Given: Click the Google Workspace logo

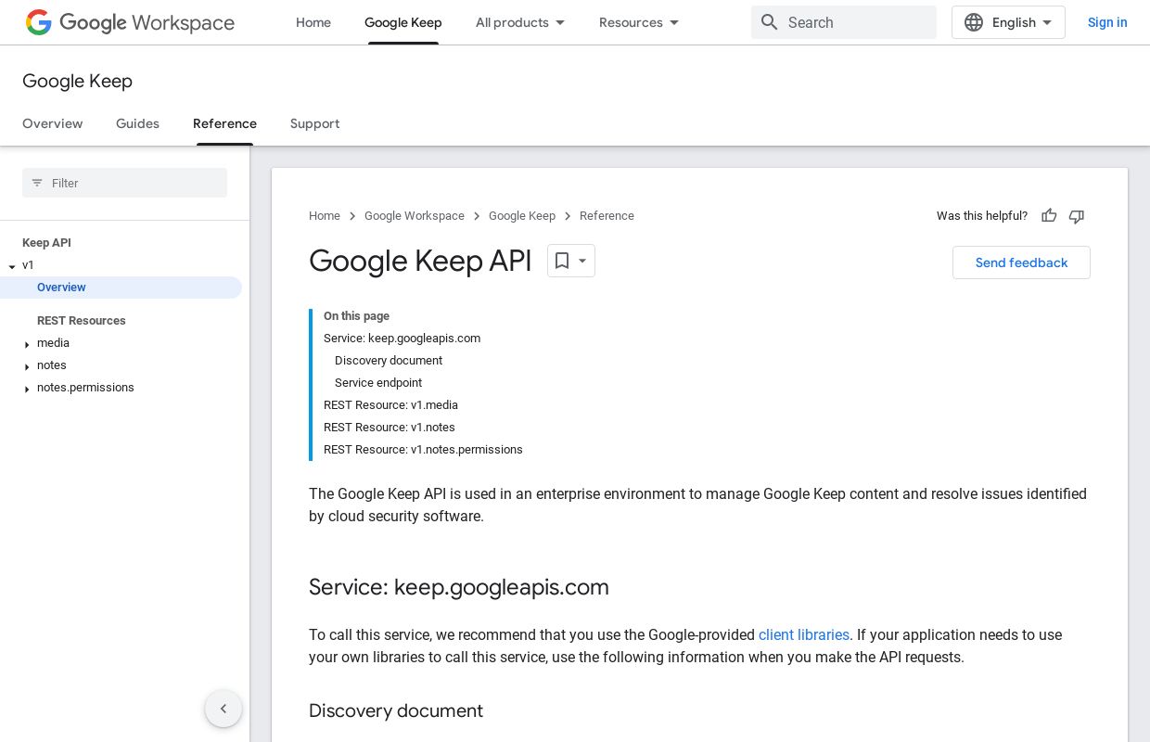Looking at the screenshot, I should click(x=130, y=22).
